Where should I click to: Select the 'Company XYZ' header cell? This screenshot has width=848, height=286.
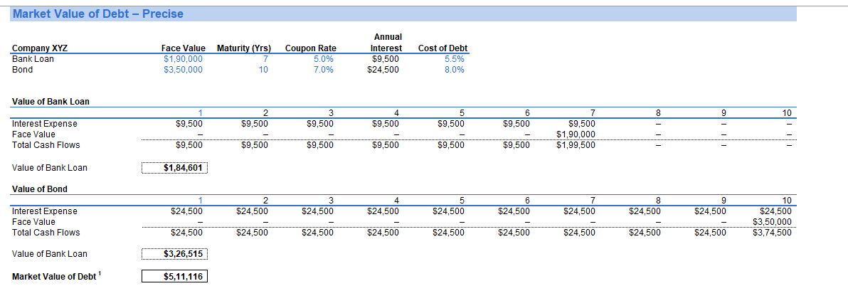[x=40, y=48]
